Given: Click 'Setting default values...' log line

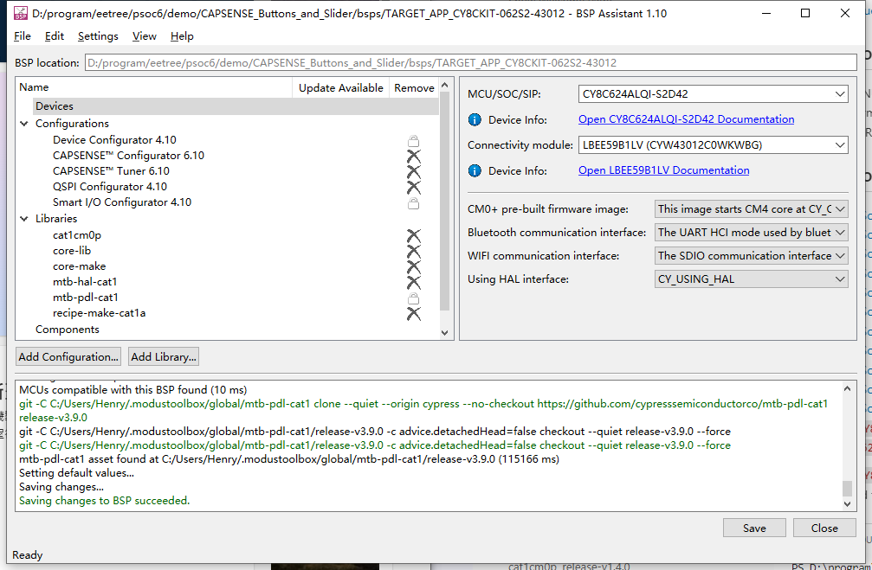Looking at the screenshot, I should 77,473.
